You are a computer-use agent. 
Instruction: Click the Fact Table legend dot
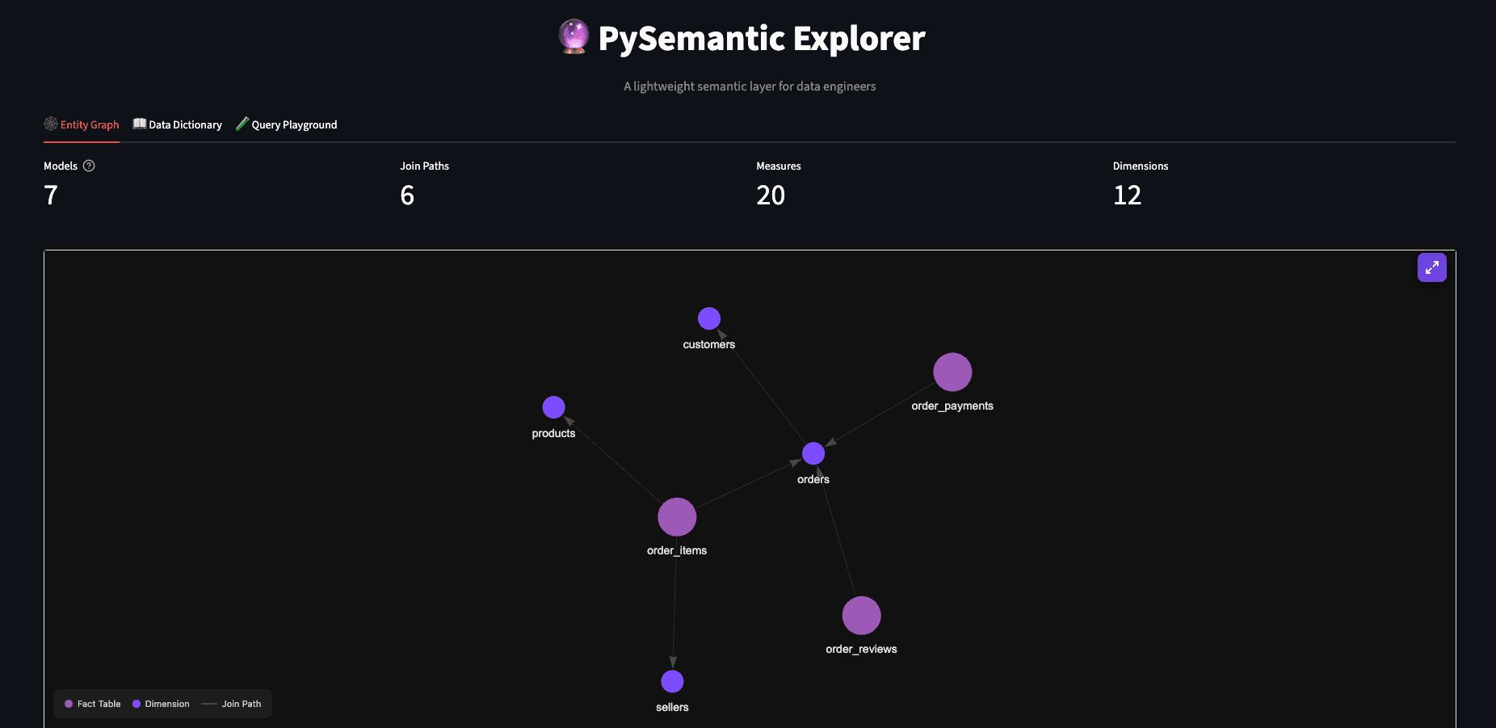pos(69,704)
